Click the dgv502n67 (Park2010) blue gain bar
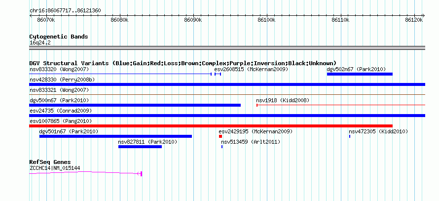The width and height of the screenshot is (439, 201). point(360,74)
